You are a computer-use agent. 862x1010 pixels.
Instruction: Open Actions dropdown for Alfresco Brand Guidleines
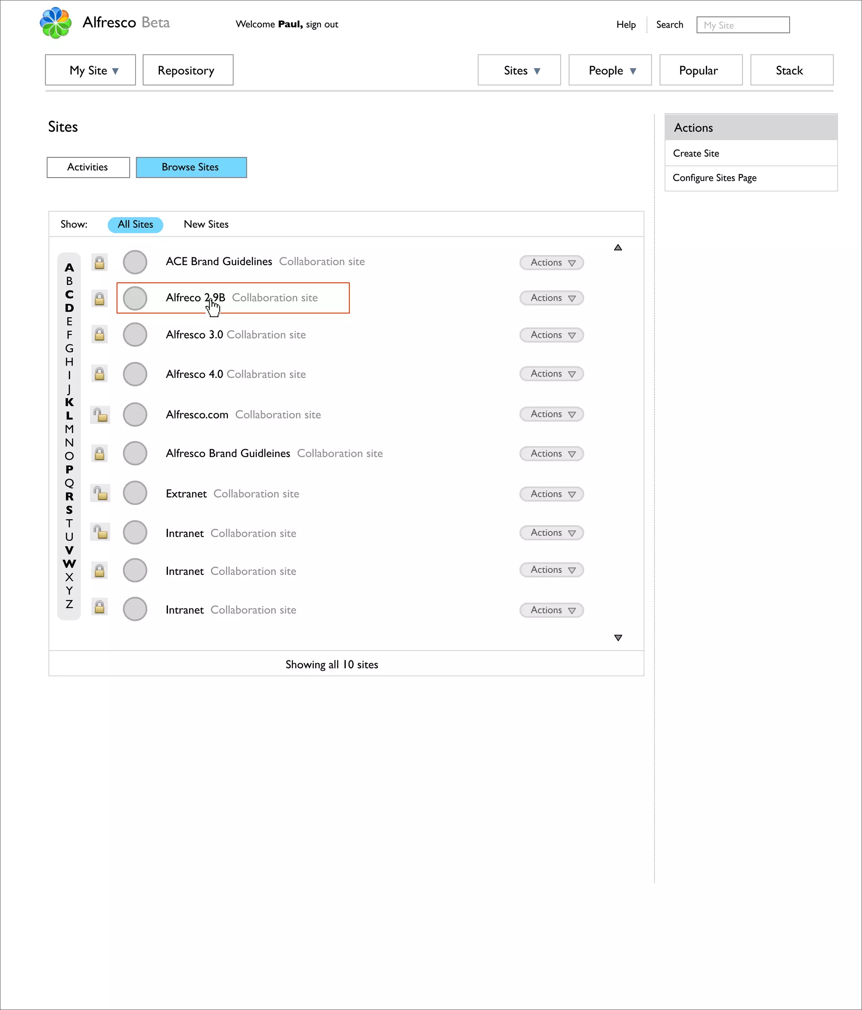[551, 454]
